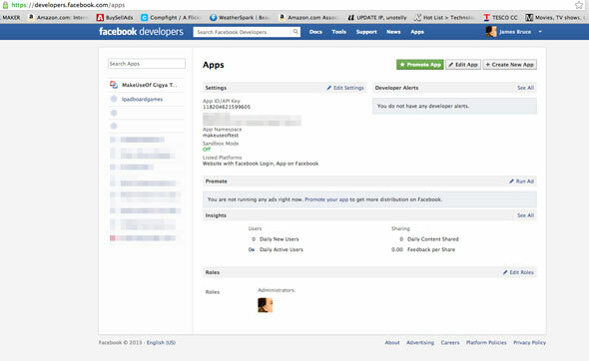The height and width of the screenshot is (361, 589).
Task: Click the browser address bar URL
Action: (x=68, y=5)
